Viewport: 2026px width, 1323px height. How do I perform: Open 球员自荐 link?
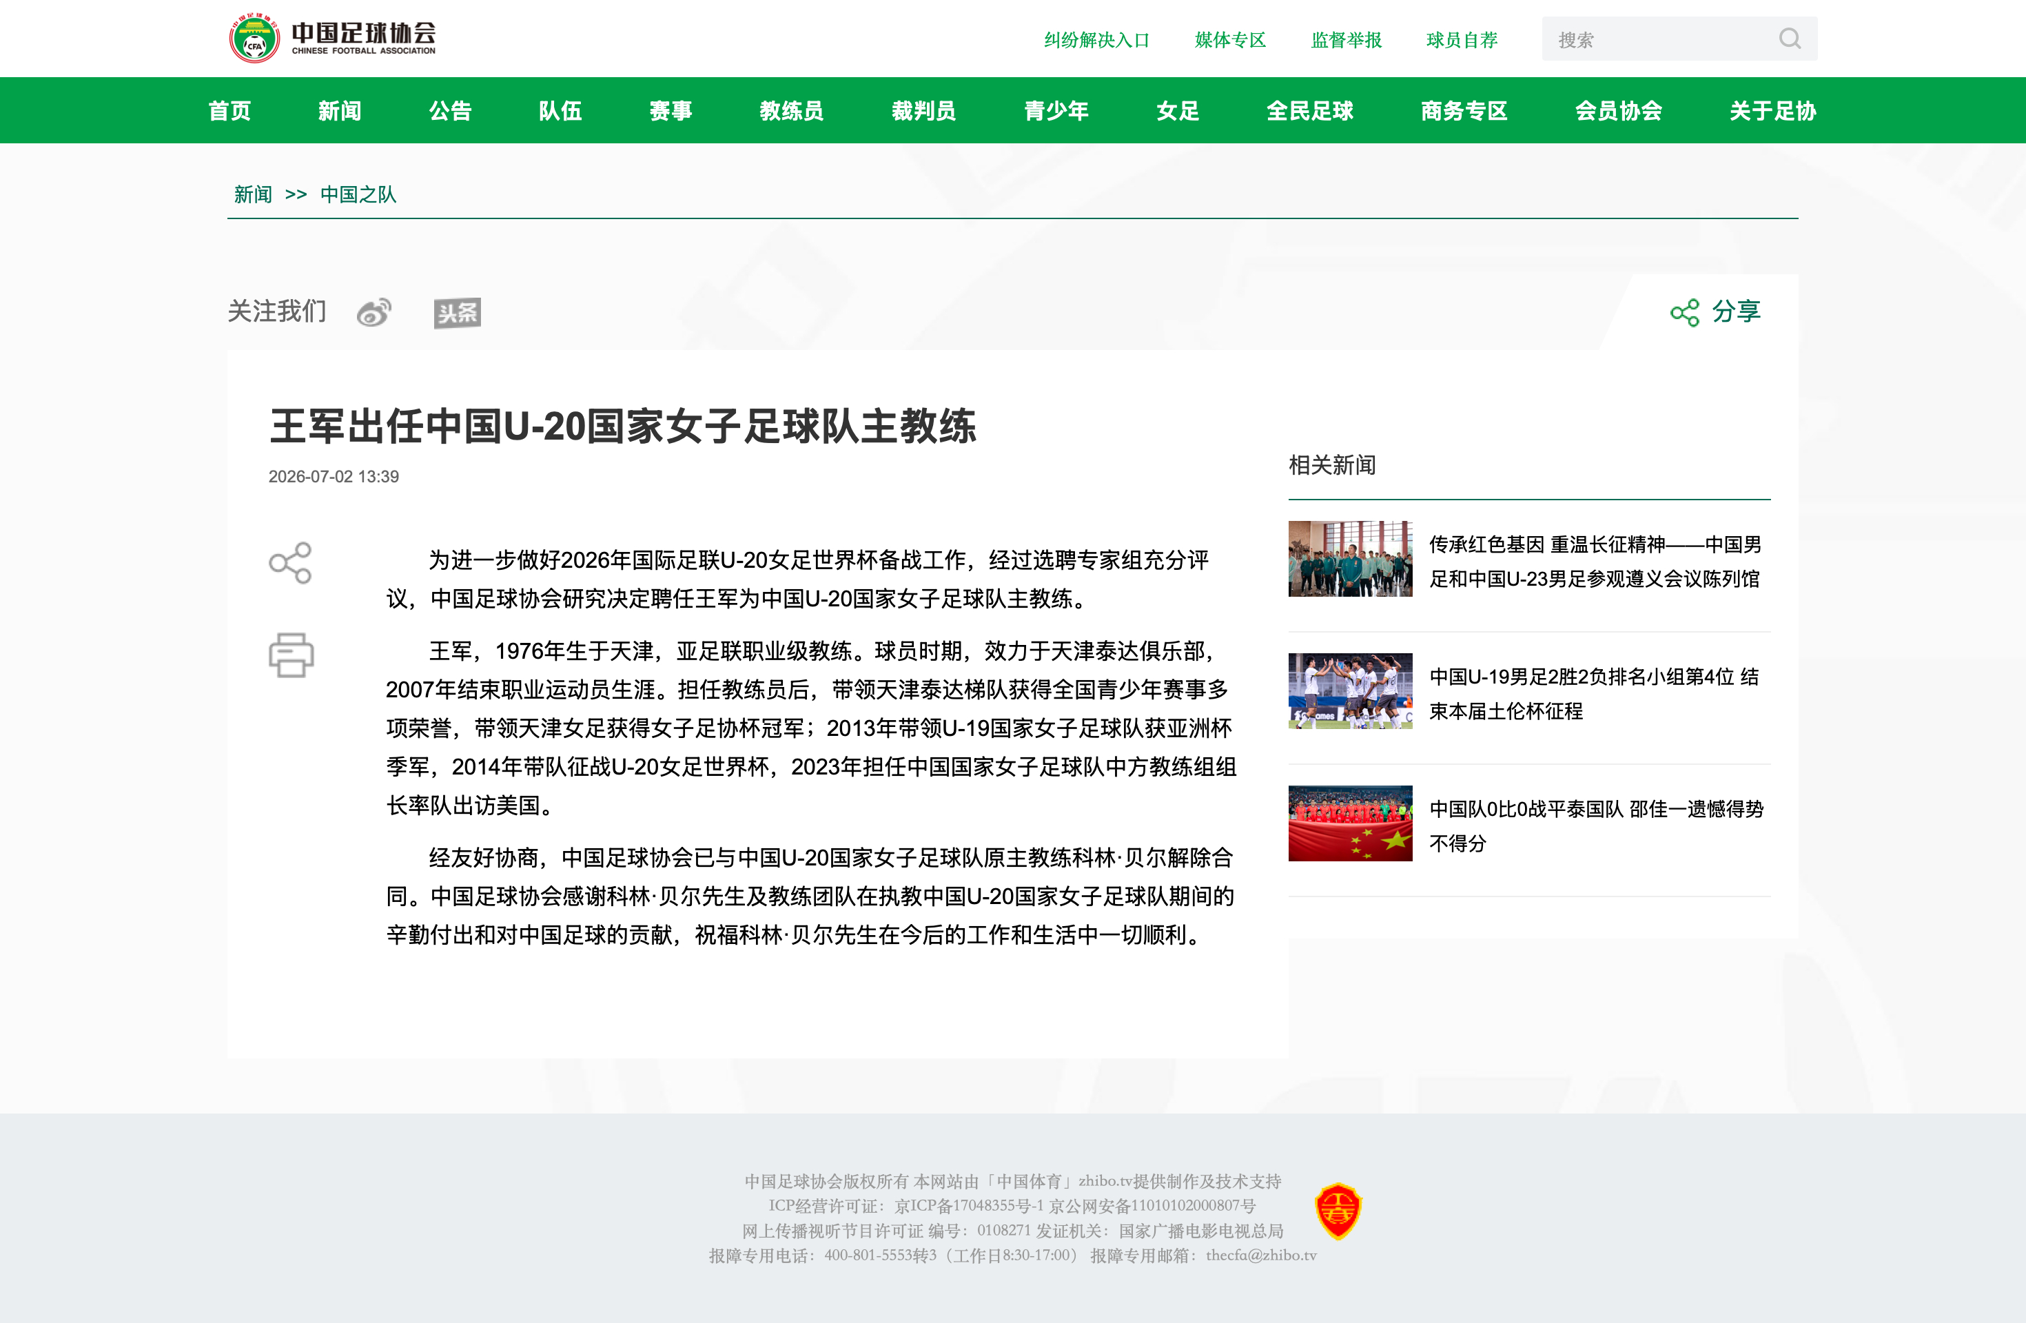point(1462,40)
